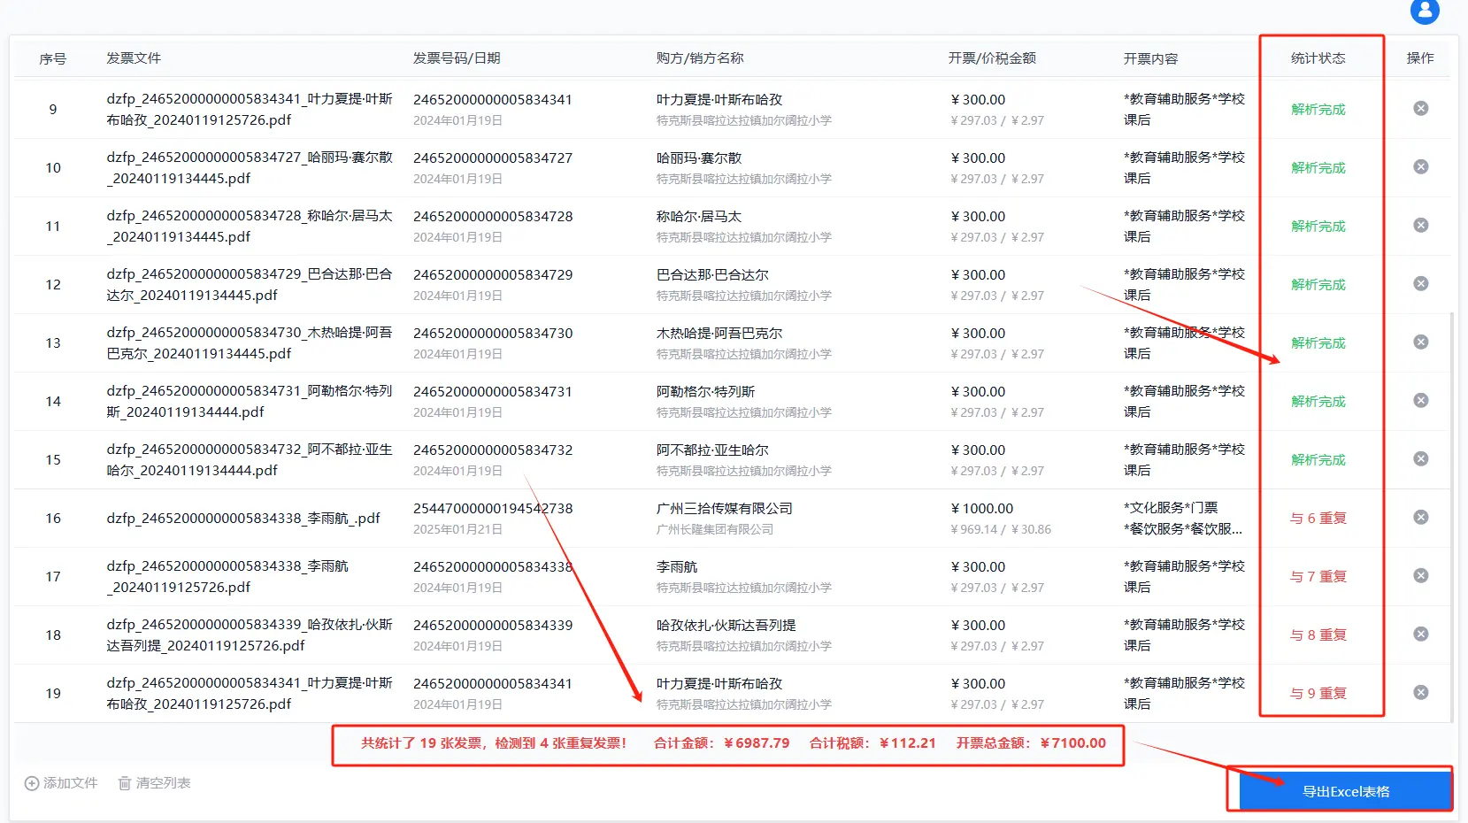Click 解析完成 status in row 13
The height and width of the screenshot is (823, 1468).
(x=1318, y=343)
